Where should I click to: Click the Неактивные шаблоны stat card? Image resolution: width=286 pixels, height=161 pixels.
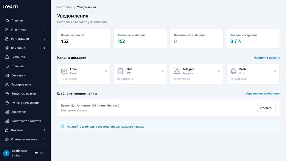[196, 39]
